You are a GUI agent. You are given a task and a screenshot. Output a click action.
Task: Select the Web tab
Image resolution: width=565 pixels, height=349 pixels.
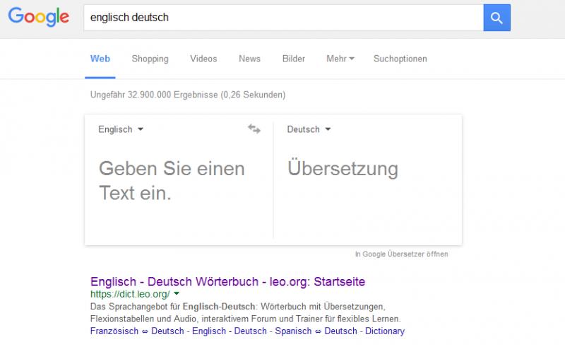click(x=100, y=59)
